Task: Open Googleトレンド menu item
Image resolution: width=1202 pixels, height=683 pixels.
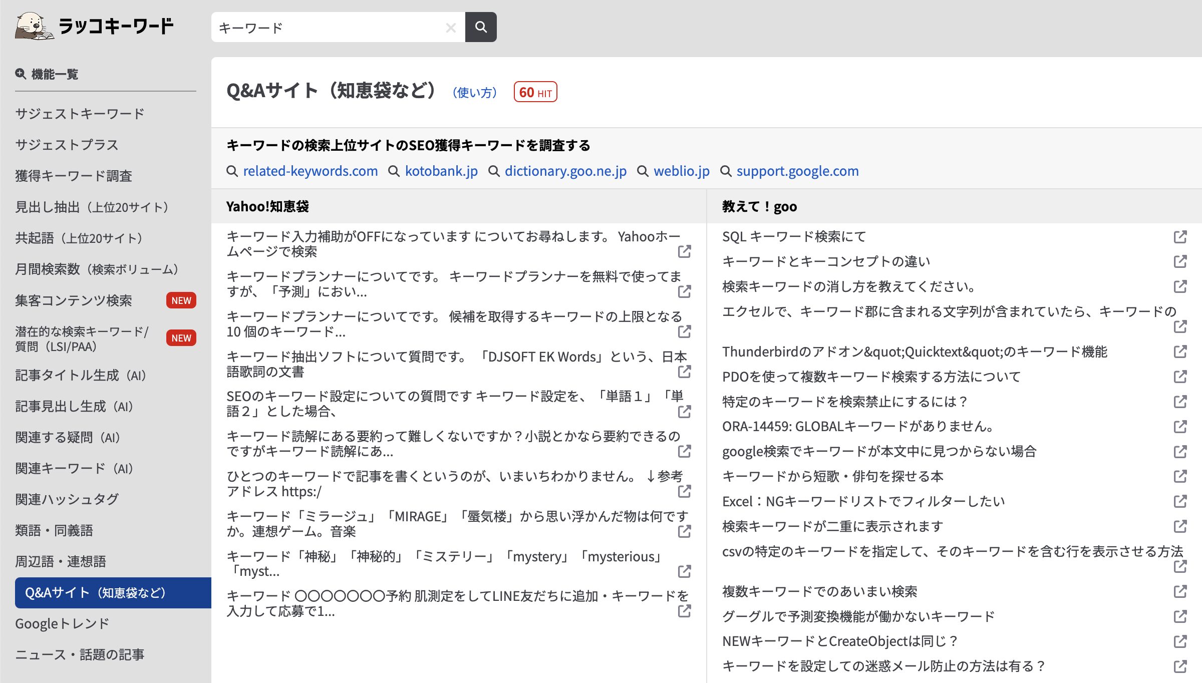Action: [x=62, y=623]
